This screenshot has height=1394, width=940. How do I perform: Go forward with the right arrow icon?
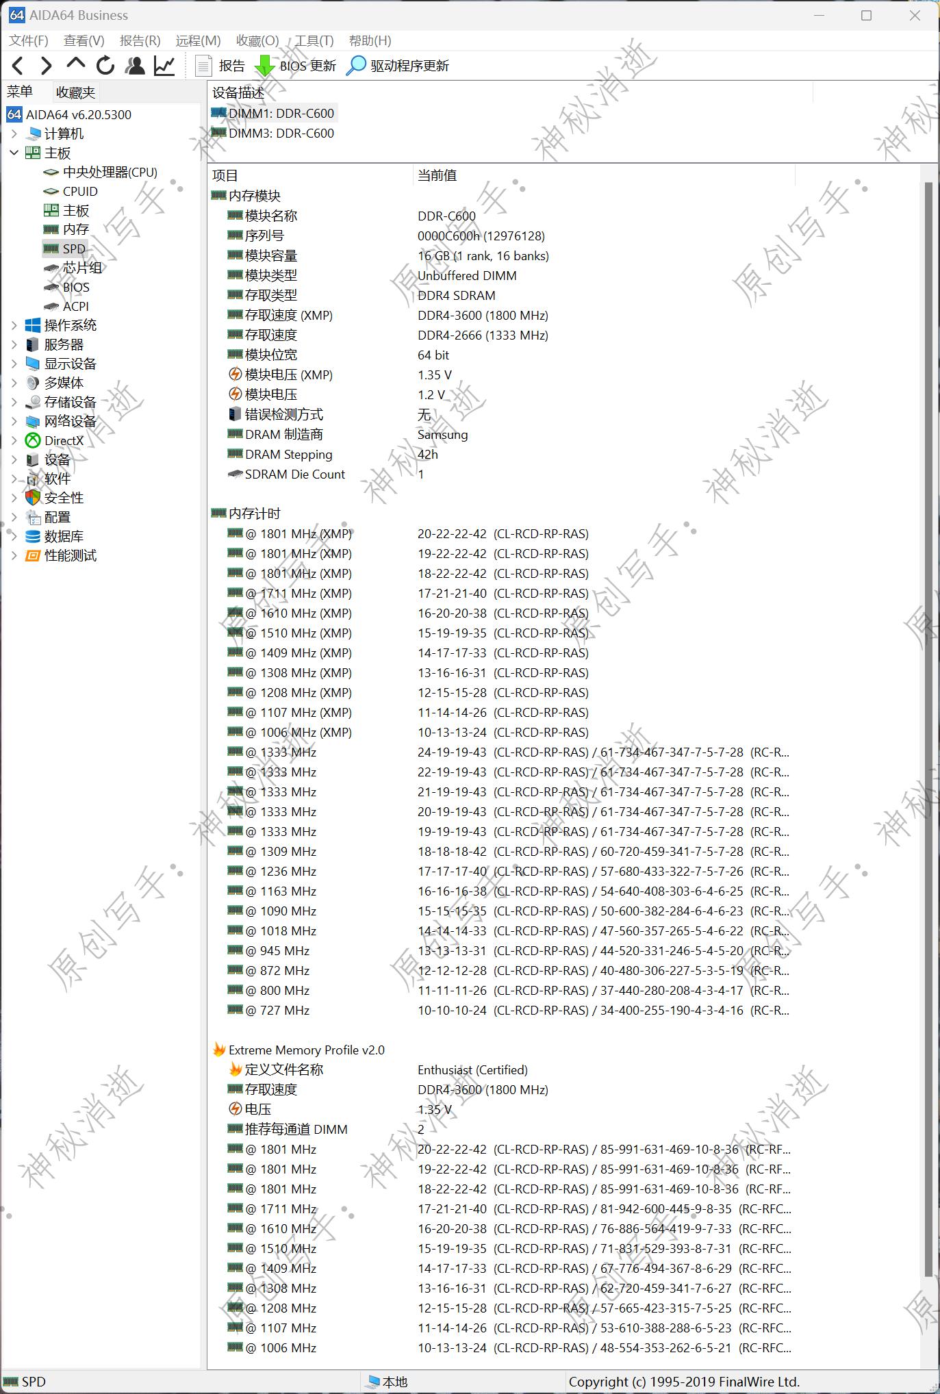pyautogui.click(x=47, y=66)
